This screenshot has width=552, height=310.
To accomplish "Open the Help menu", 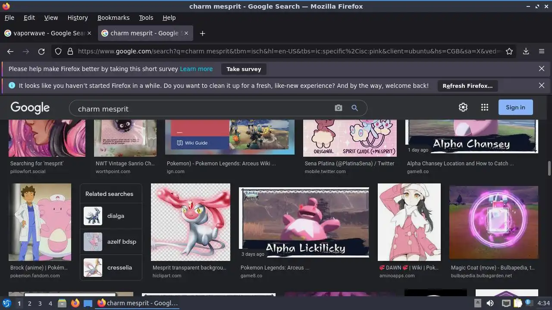I will (169, 18).
